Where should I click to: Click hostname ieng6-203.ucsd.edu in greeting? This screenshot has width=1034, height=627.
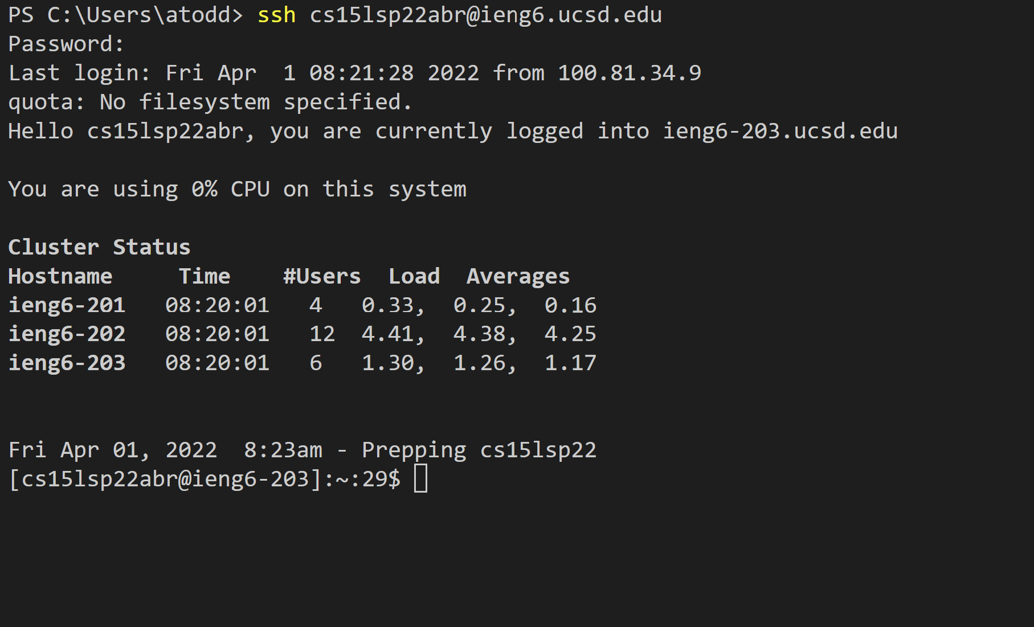coord(780,132)
